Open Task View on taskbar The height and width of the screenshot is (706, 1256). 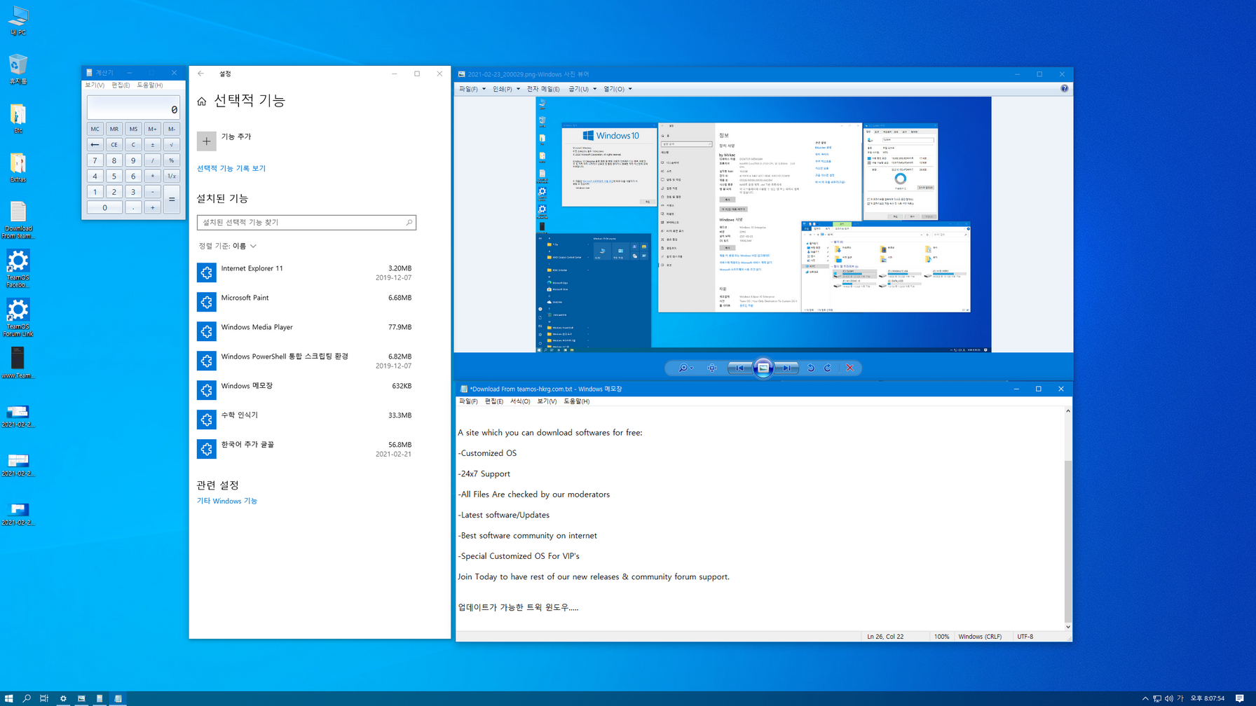click(x=44, y=698)
